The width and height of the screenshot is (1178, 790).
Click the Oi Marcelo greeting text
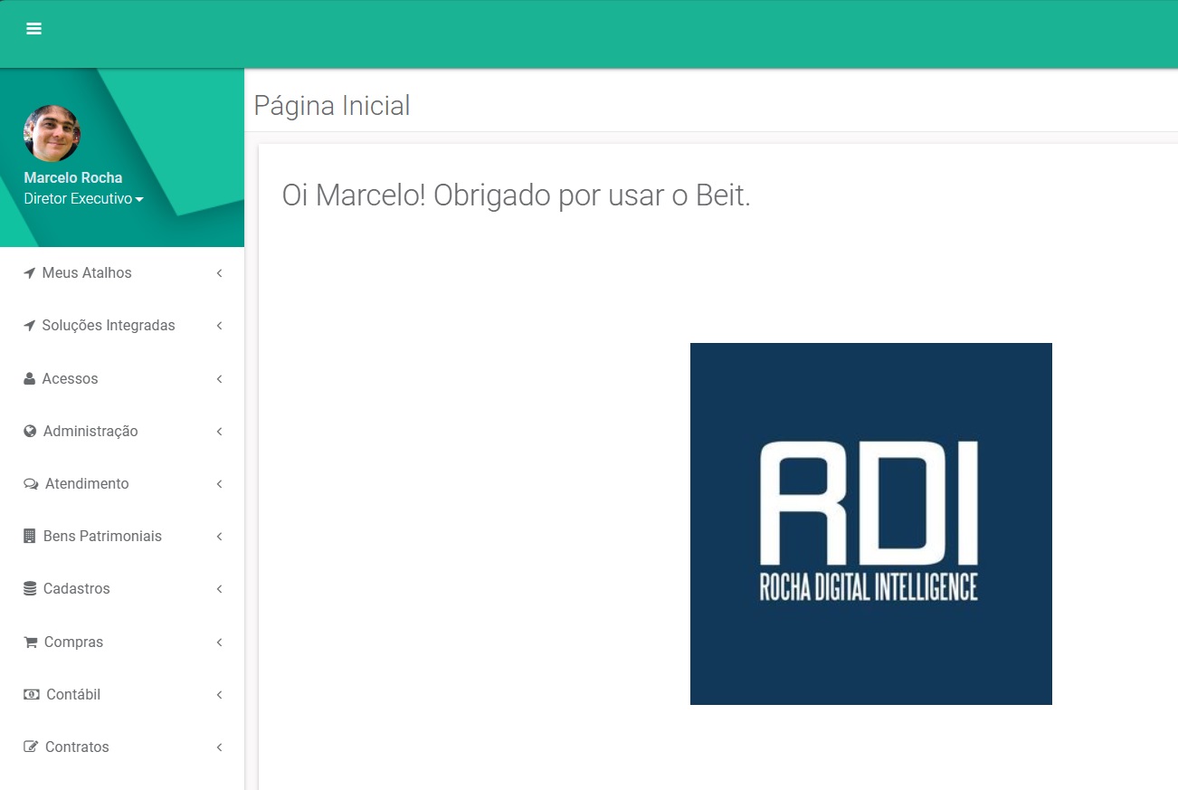(517, 195)
